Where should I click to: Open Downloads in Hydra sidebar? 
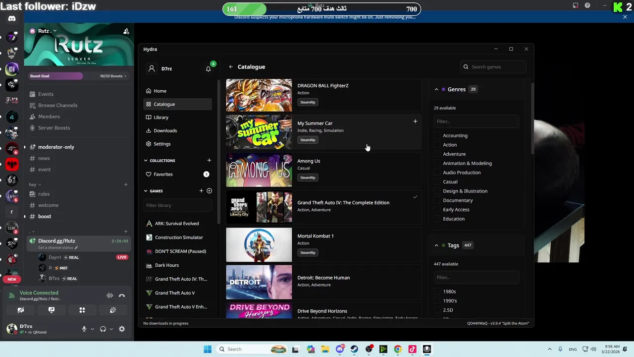coord(178,130)
